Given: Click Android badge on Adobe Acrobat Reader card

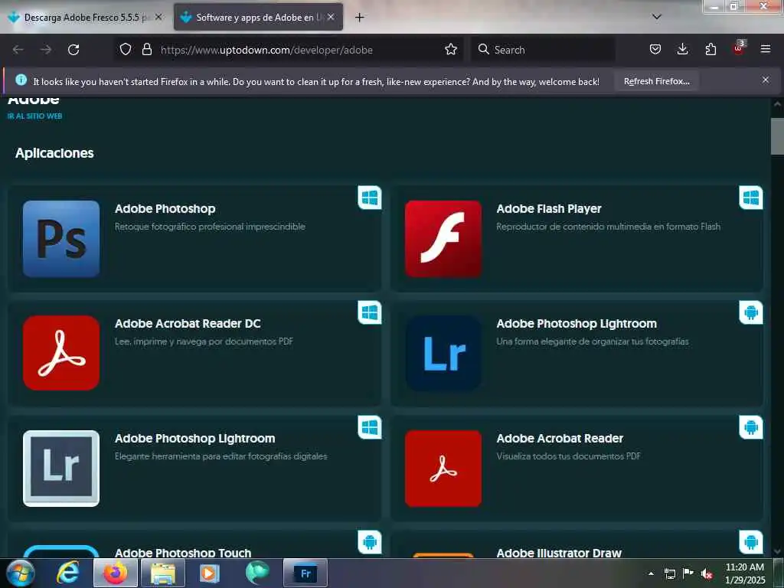Looking at the screenshot, I should [751, 427].
